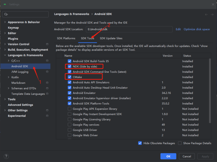The width and height of the screenshot is (217, 162).
Task: Click the project-scope icon beside JVM Logging
Action: pos(47,72)
